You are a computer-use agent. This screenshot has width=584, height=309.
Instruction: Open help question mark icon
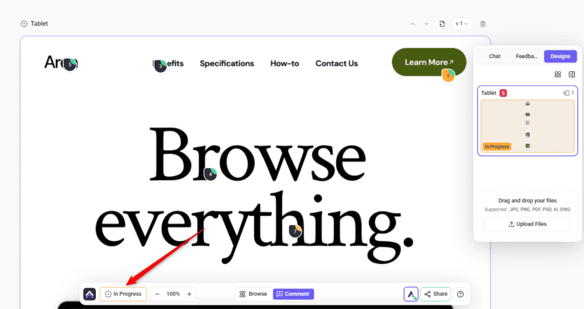coord(460,294)
